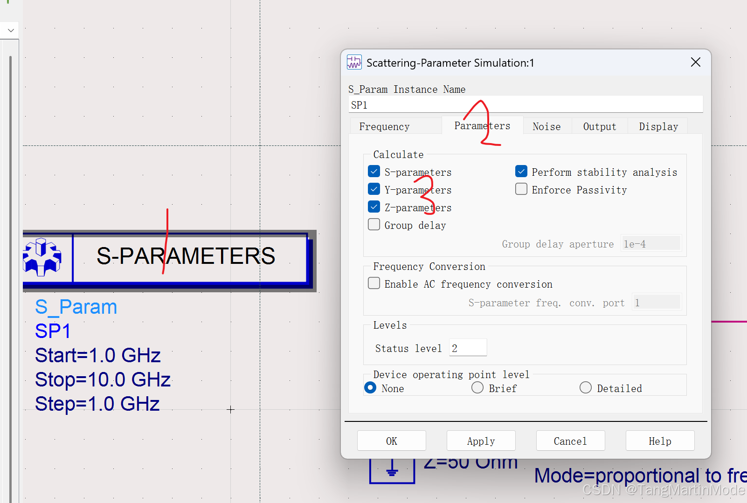Click the Status level input field
The width and height of the screenshot is (747, 503).
(468, 348)
